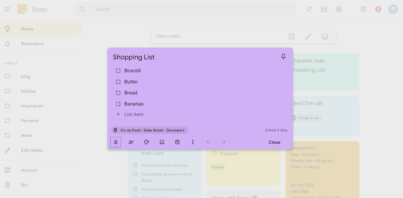This screenshot has width=403, height=198.
Task: Undo the last edit
Action: tap(208, 142)
